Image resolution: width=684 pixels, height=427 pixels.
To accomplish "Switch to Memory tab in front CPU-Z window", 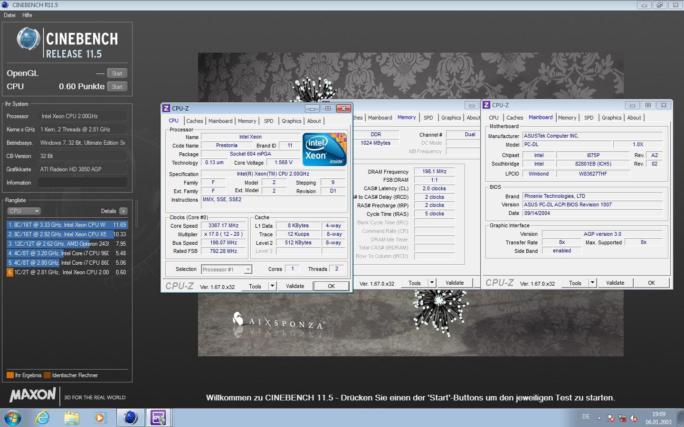I will click(x=247, y=121).
